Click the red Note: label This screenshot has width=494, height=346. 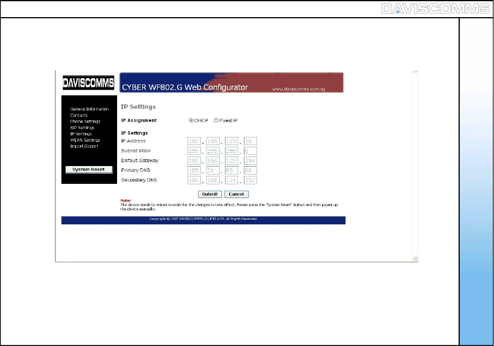126,200
